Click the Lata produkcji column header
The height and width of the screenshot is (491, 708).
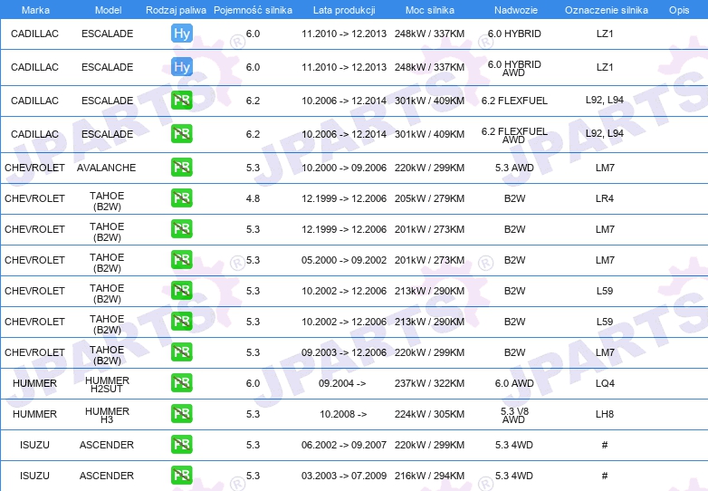pos(344,10)
